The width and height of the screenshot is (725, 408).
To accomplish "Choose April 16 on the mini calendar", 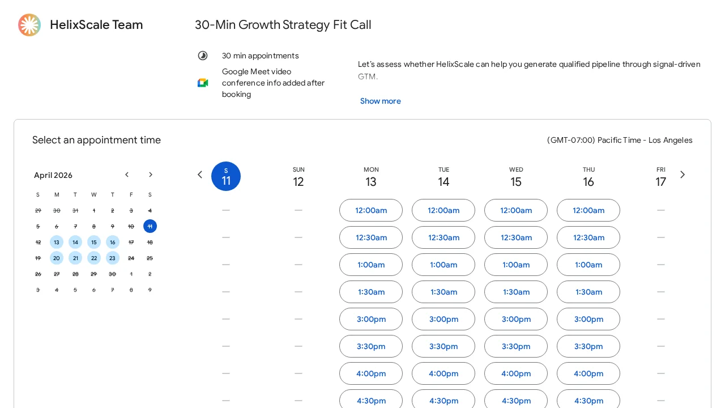I will pos(113,242).
